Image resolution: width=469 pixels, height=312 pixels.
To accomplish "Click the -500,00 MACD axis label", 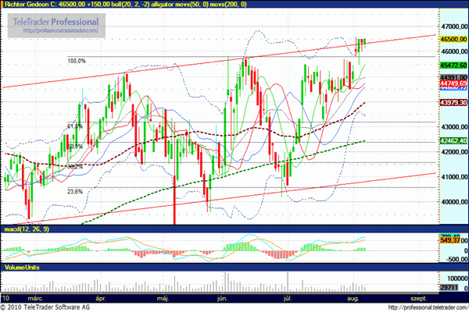I will click(x=456, y=259).
